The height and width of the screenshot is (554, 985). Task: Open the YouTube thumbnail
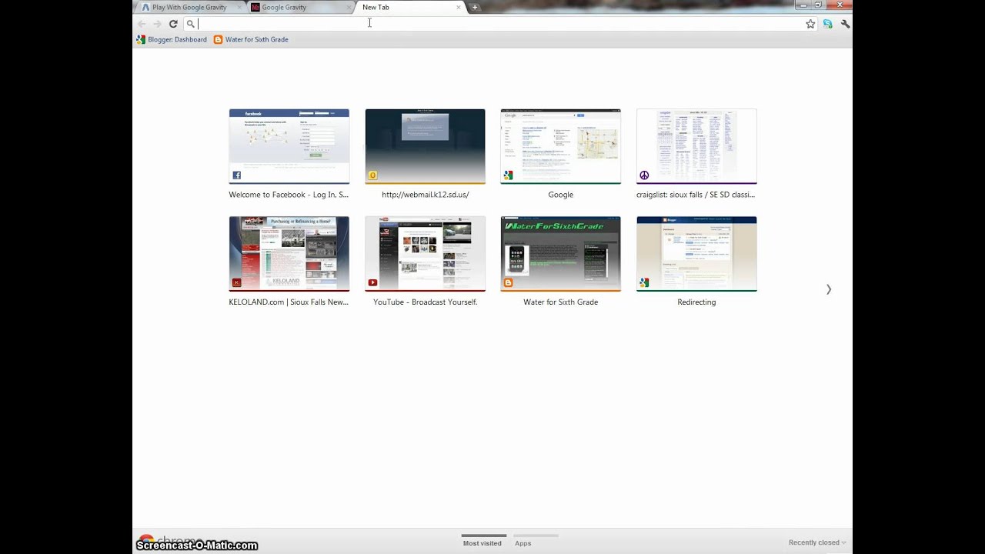point(425,254)
